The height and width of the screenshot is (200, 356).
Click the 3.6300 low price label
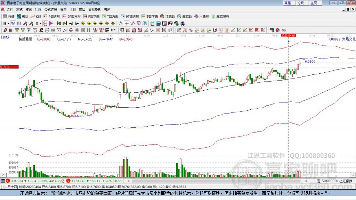point(79,116)
